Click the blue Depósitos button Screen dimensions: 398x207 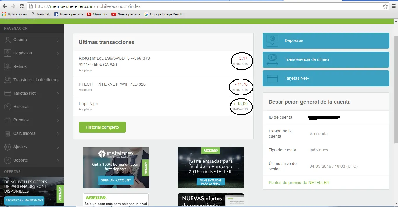point(326,40)
